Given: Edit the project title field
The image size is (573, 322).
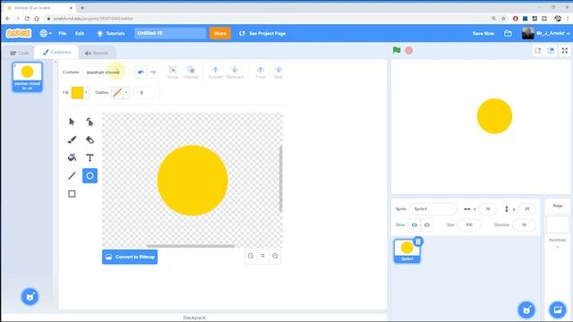Looking at the screenshot, I should 170,33.
